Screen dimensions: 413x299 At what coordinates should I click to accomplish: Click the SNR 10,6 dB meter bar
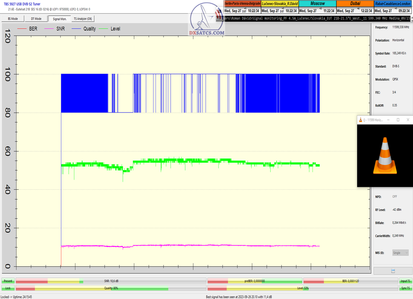point(111,281)
